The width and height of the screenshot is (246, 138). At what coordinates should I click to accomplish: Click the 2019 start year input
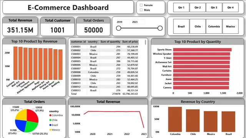(x=123, y=22)
